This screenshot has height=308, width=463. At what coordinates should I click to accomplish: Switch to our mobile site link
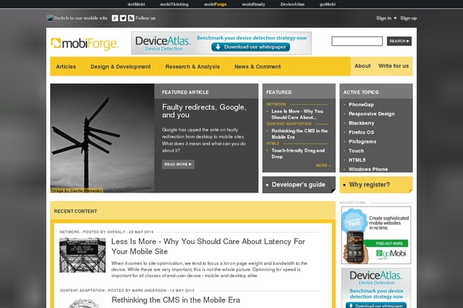tap(80, 18)
